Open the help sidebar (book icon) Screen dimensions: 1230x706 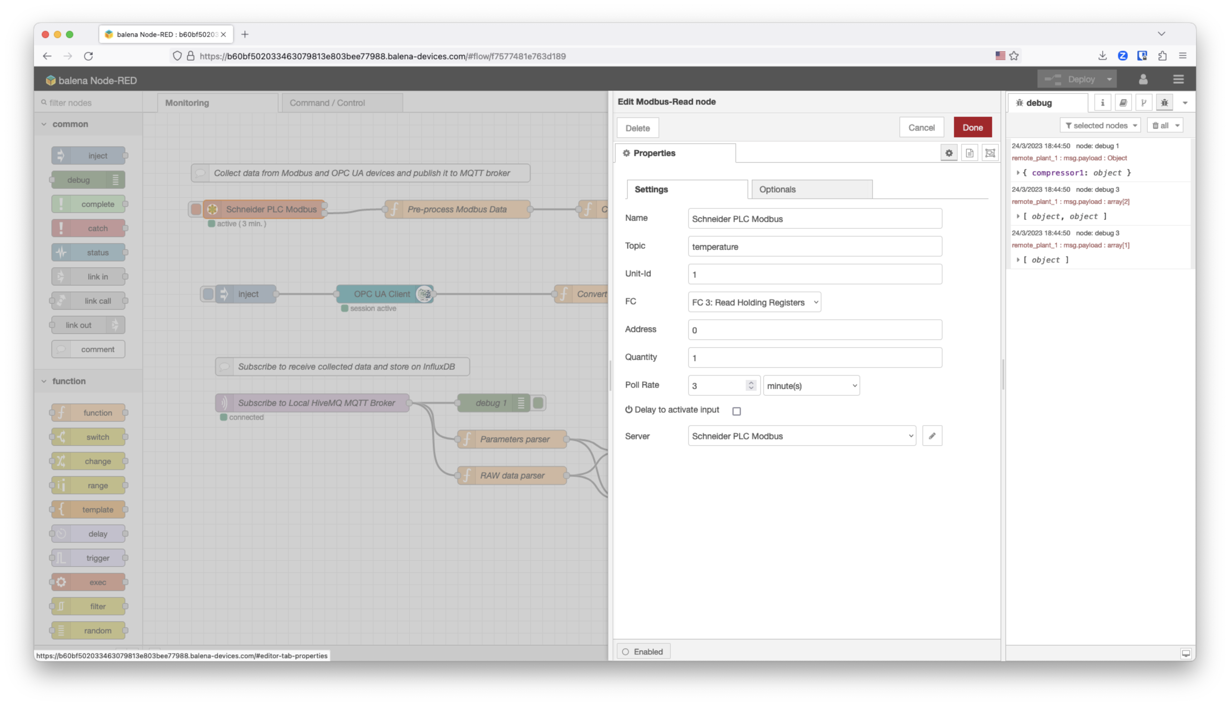(1124, 102)
